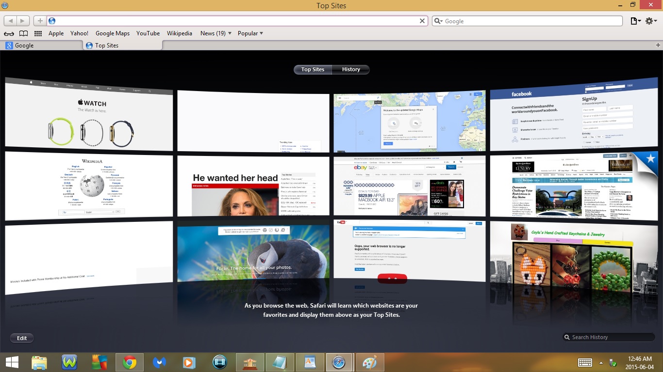Open the Top Sites grid icon
The image size is (663, 372).
[38, 33]
